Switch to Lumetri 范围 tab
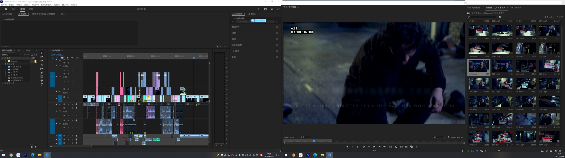This screenshot has height=158, width=565. [x=7, y=14]
